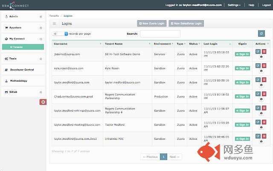Image resolution: width=273 pixels, height=171 pixels.
Task: Click the Admin flask icon
Action: click(6, 17)
